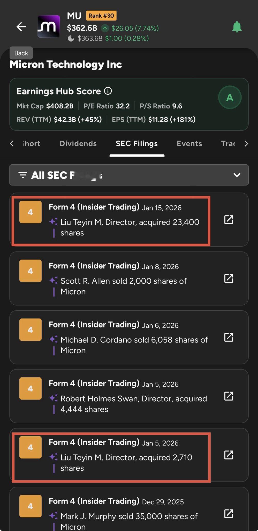Toggle the green price alert bell

point(237,27)
